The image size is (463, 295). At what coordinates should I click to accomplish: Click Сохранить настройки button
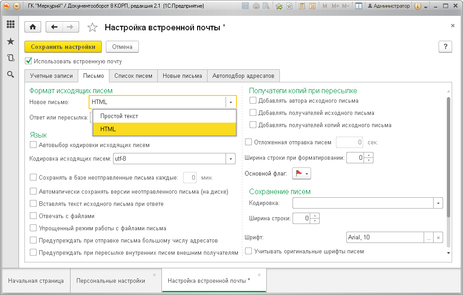(x=63, y=47)
